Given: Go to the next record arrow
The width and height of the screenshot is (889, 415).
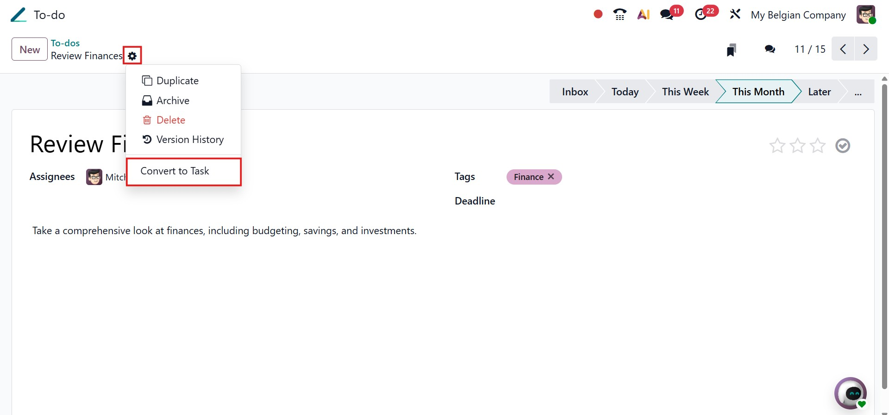Looking at the screenshot, I should pos(866,49).
